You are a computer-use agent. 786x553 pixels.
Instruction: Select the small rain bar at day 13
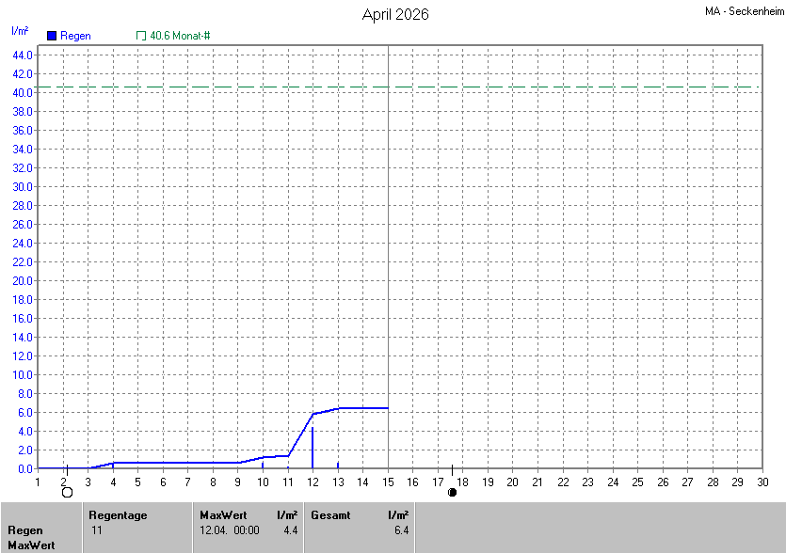[x=338, y=465]
